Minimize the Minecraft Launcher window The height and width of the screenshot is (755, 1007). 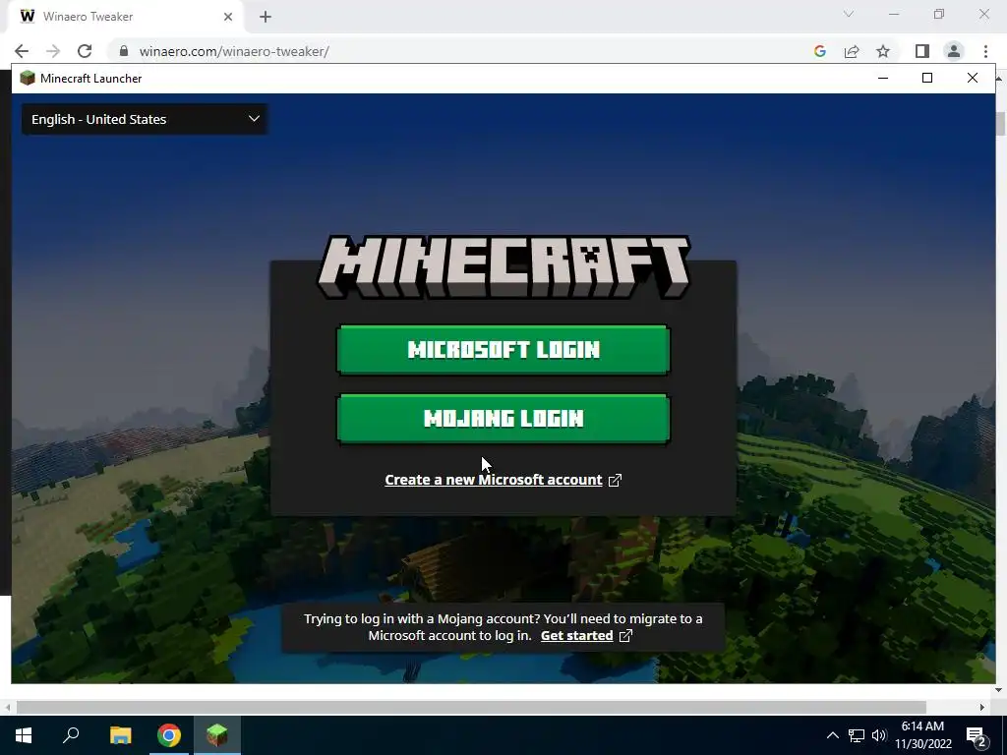point(883,79)
